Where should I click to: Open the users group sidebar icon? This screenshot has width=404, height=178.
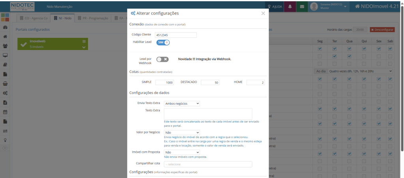click(5, 46)
